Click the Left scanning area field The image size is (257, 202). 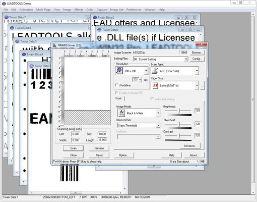(76, 134)
